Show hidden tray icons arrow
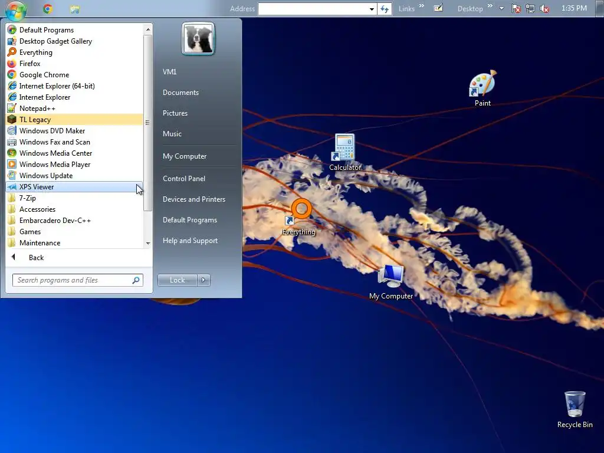This screenshot has width=604, height=453. (501, 8)
